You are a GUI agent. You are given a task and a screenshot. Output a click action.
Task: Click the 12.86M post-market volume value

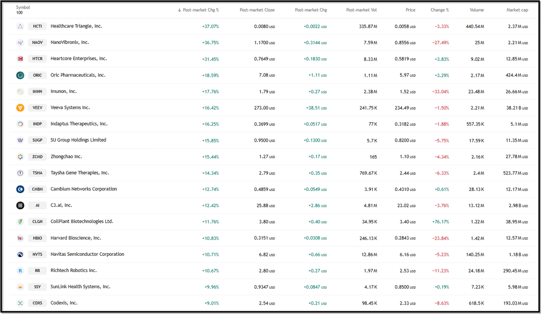coord(370,254)
